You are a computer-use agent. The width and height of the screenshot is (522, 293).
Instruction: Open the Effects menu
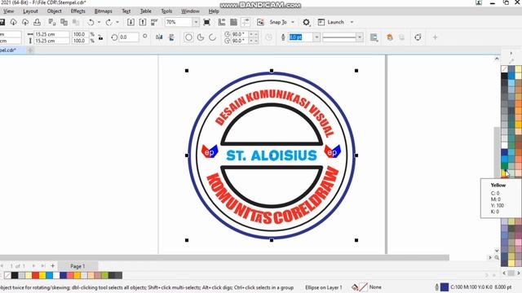pyautogui.click(x=78, y=11)
